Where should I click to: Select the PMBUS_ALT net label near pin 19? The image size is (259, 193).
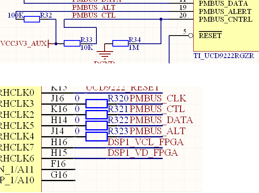94,7
